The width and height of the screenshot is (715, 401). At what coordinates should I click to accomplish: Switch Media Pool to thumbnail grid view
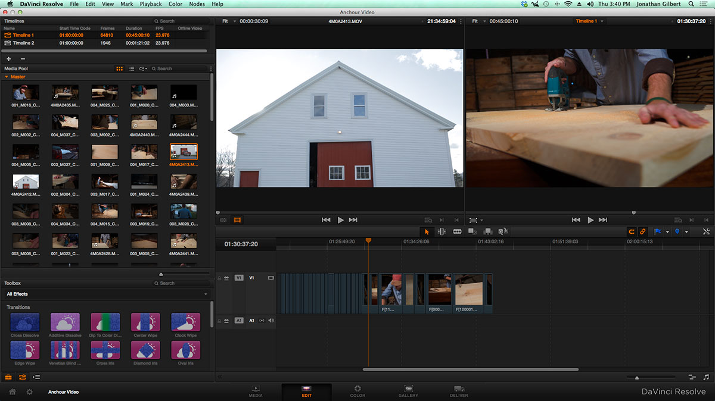[x=120, y=69]
